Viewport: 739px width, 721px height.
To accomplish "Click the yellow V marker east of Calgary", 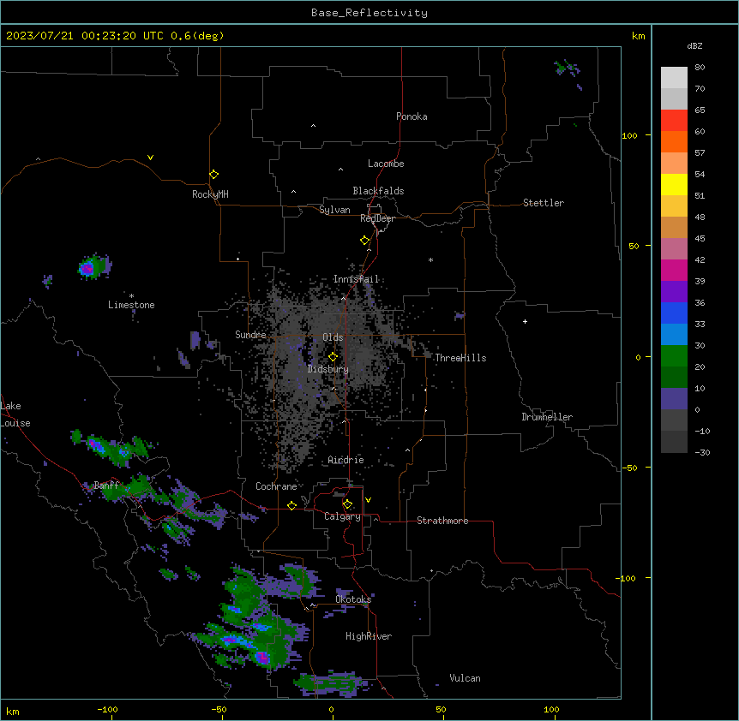I will (368, 500).
